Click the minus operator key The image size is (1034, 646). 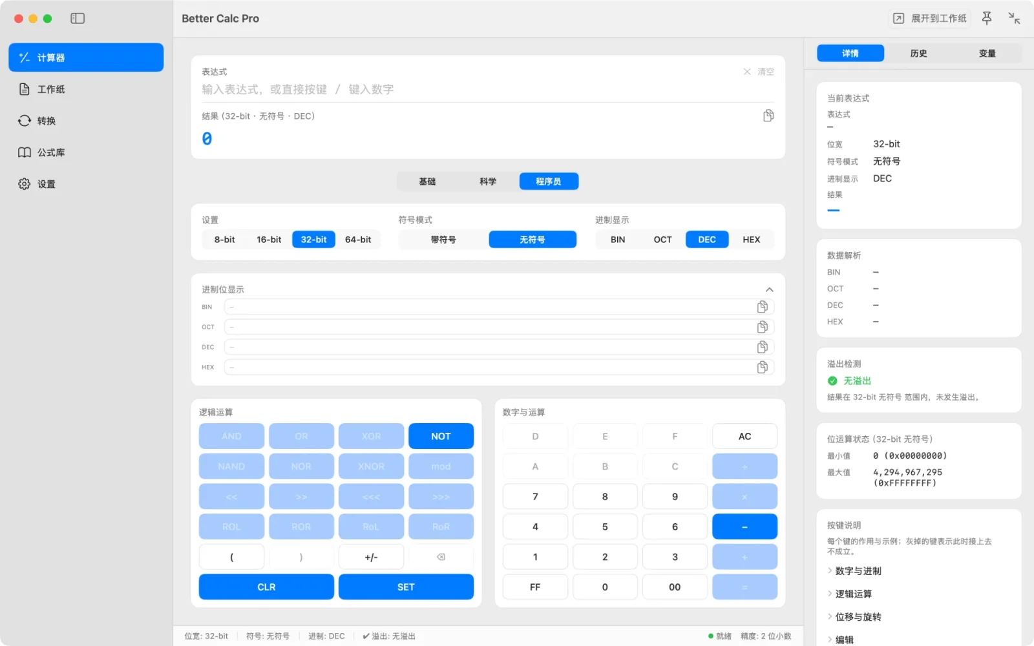tap(744, 526)
